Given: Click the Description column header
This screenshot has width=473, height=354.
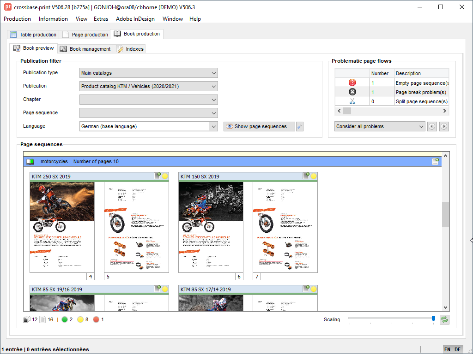Looking at the screenshot, I should (x=421, y=73).
